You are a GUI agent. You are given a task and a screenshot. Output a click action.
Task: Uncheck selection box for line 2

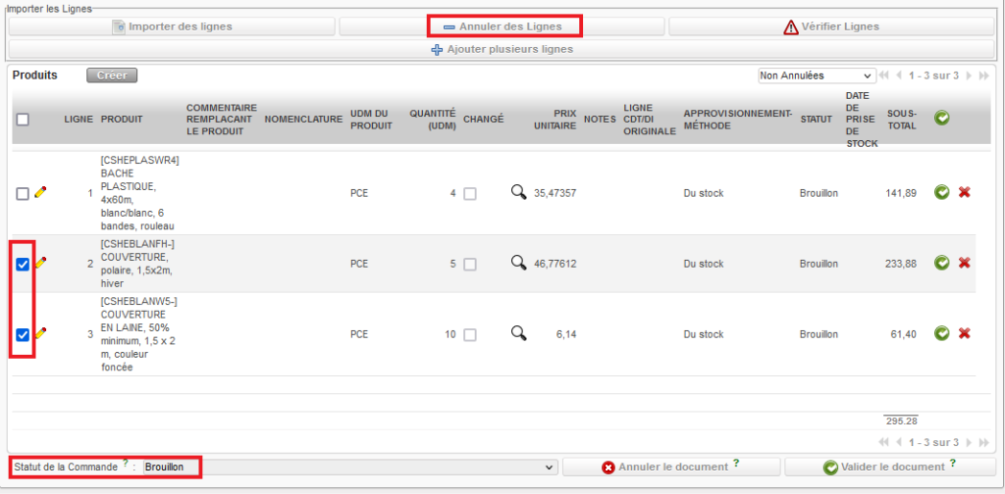click(23, 264)
